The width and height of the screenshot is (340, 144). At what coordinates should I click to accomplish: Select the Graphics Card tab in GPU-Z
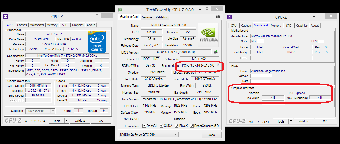pos(129,17)
